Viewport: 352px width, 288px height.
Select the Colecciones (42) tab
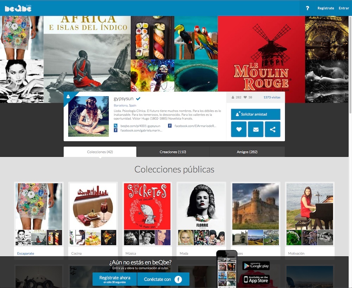pos(100,152)
